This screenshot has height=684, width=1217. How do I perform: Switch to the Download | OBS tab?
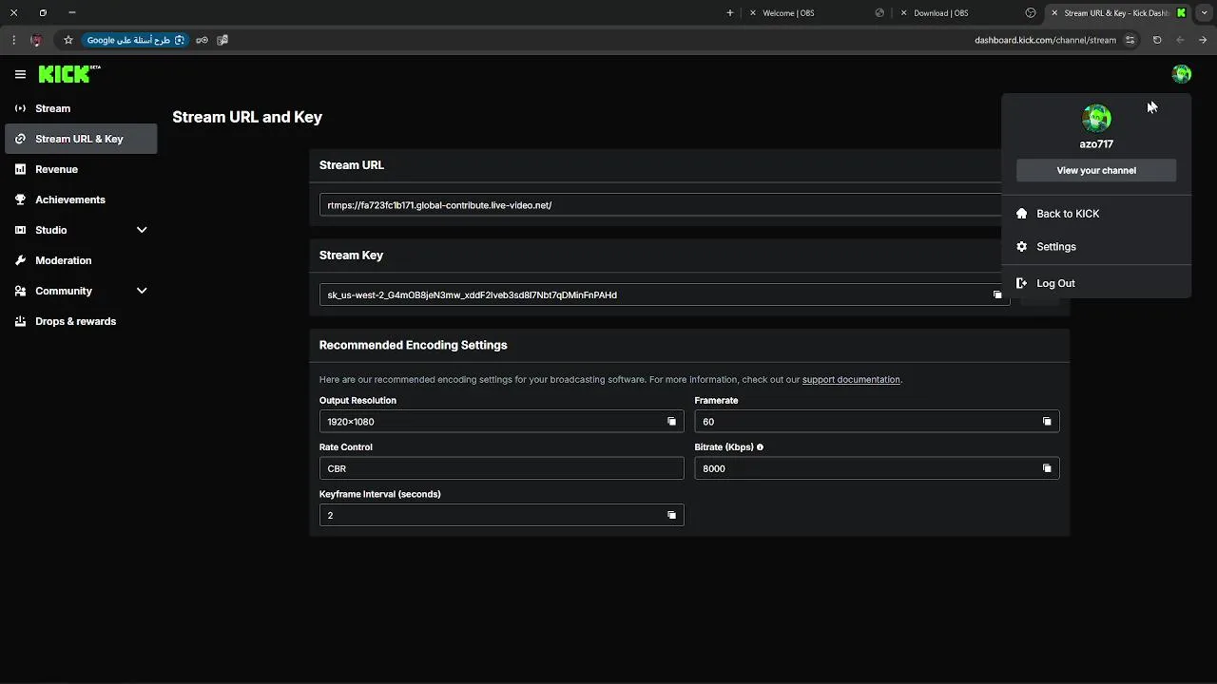coord(940,13)
